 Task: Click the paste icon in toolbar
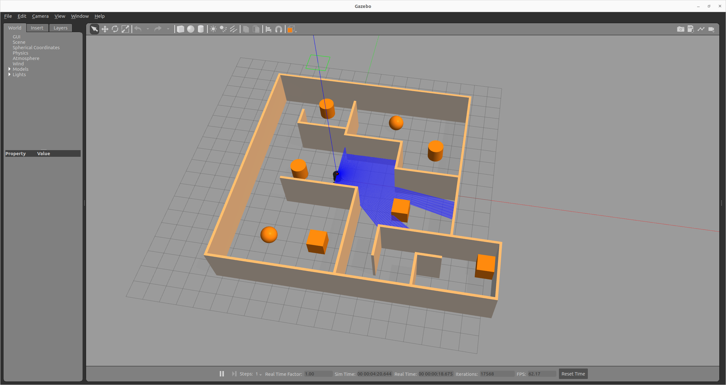point(256,29)
